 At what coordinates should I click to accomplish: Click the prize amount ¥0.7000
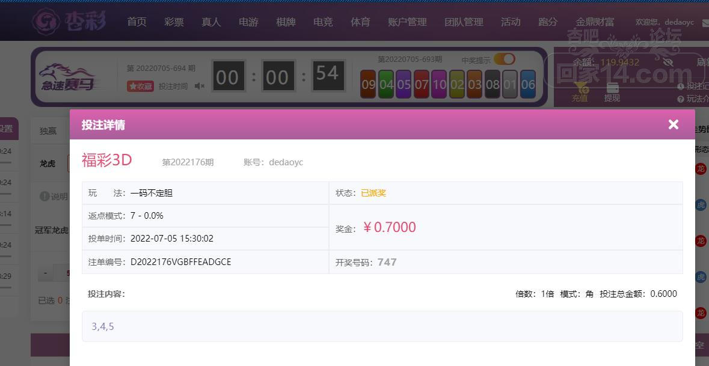(x=389, y=227)
